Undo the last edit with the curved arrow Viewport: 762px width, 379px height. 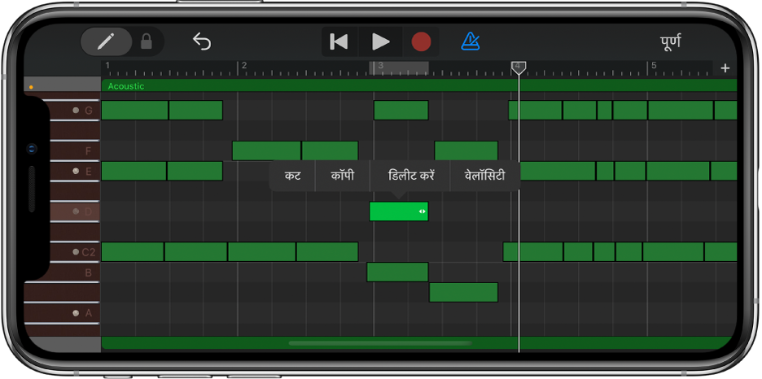click(202, 41)
